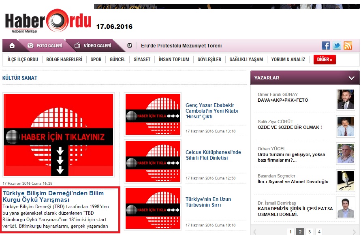361x235 pixels.
Task: Click the home icon in navigation bar
Action: (12, 45)
